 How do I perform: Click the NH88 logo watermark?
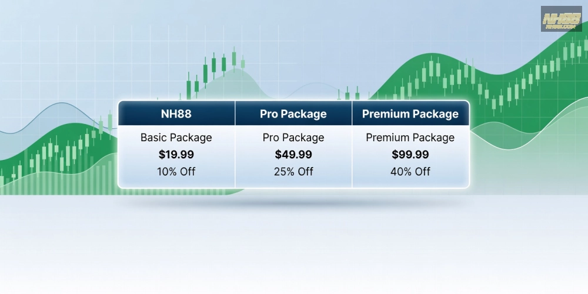(560, 19)
